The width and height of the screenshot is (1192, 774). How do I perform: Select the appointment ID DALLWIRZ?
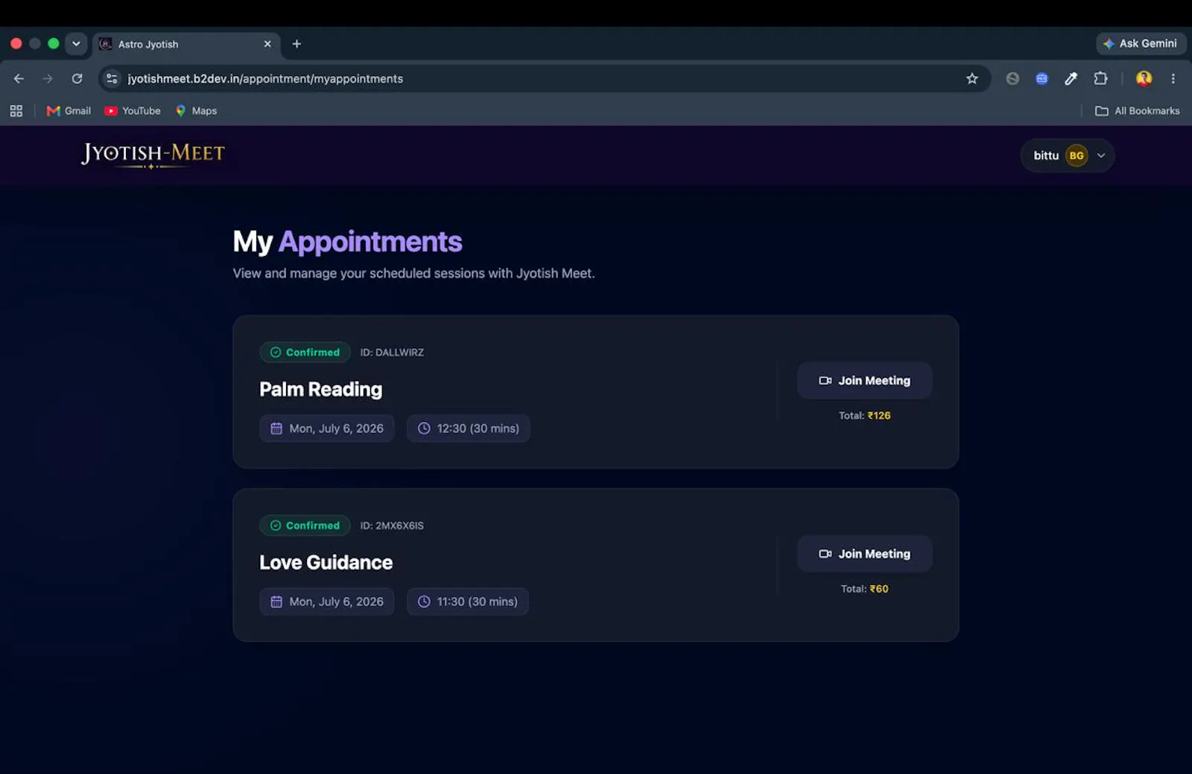[x=392, y=352]
